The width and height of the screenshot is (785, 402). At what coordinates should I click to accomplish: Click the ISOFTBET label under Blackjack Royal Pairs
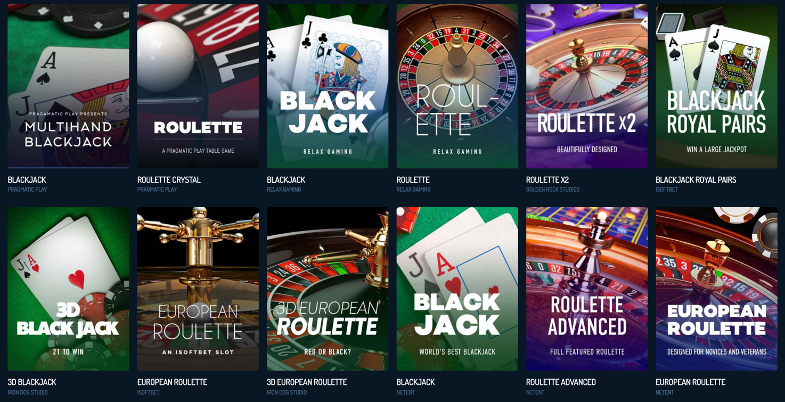[x=667, y=190]
